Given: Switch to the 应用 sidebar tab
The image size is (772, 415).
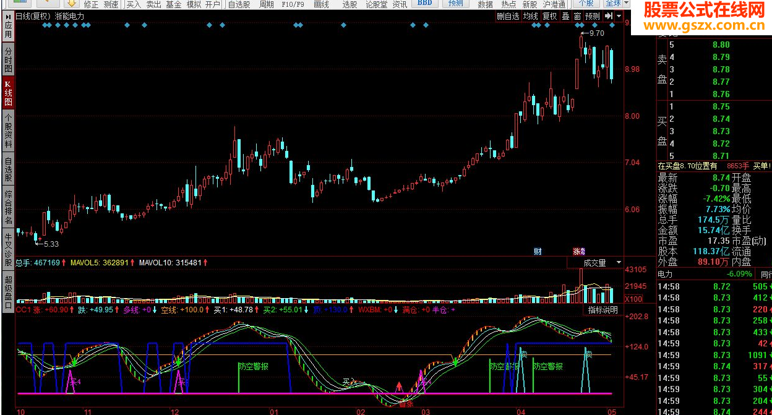Looking at the screenshot, I should [8, 27].
